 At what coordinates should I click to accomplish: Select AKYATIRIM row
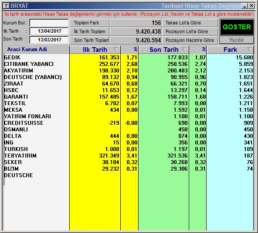(19, 71)
